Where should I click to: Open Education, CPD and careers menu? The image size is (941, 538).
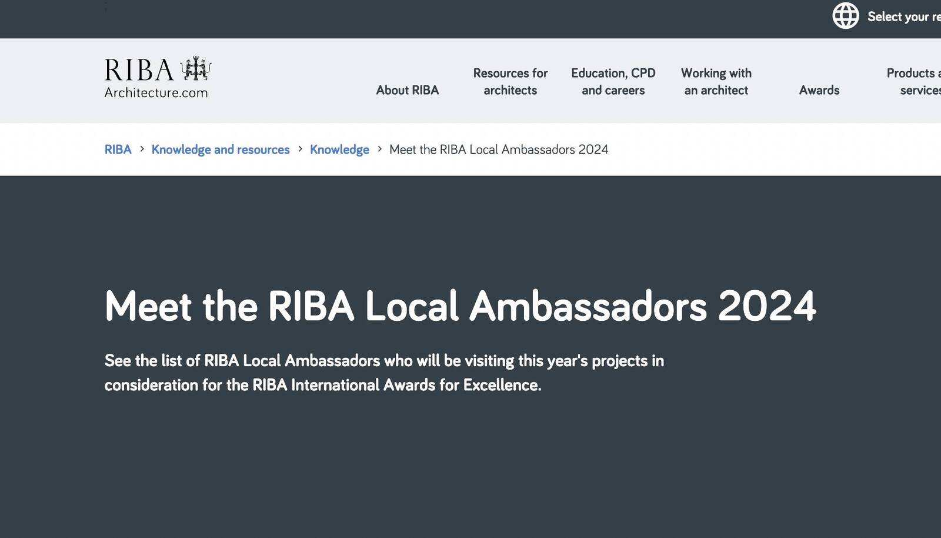pyautogui.click(x=613, y=81)
